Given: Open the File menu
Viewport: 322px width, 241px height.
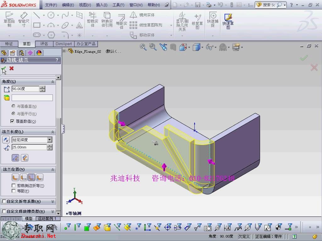Looking at the screenshot, I should point(51,5).
